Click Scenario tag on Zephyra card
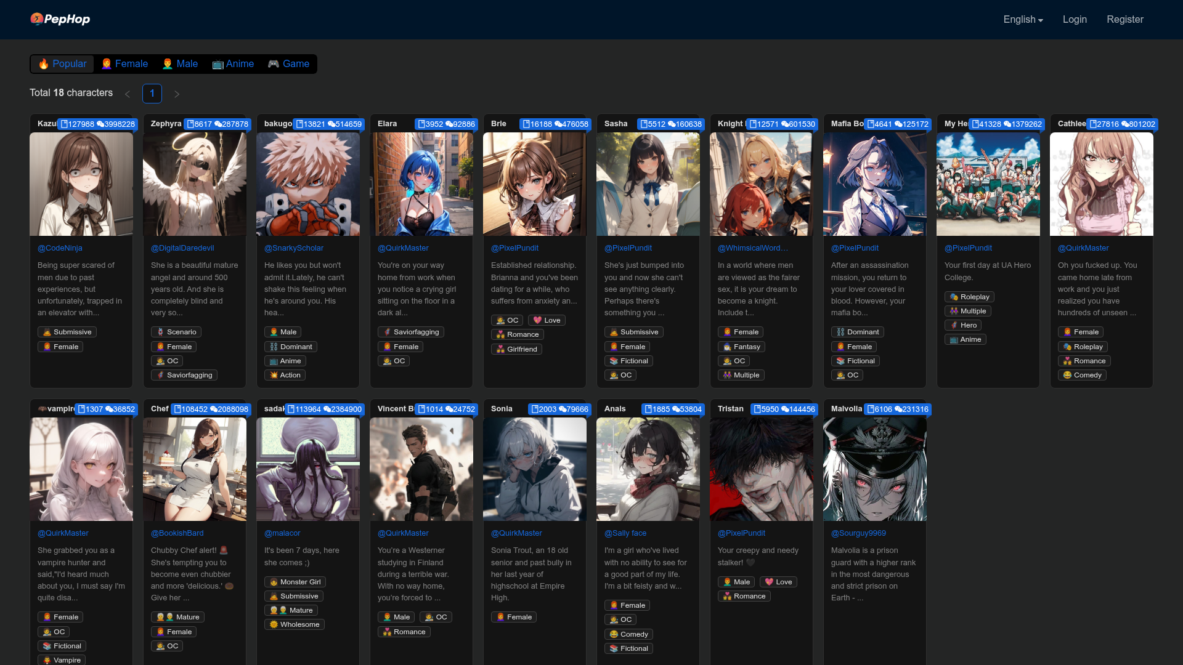 pyautogui.click(x=176, y=332)
